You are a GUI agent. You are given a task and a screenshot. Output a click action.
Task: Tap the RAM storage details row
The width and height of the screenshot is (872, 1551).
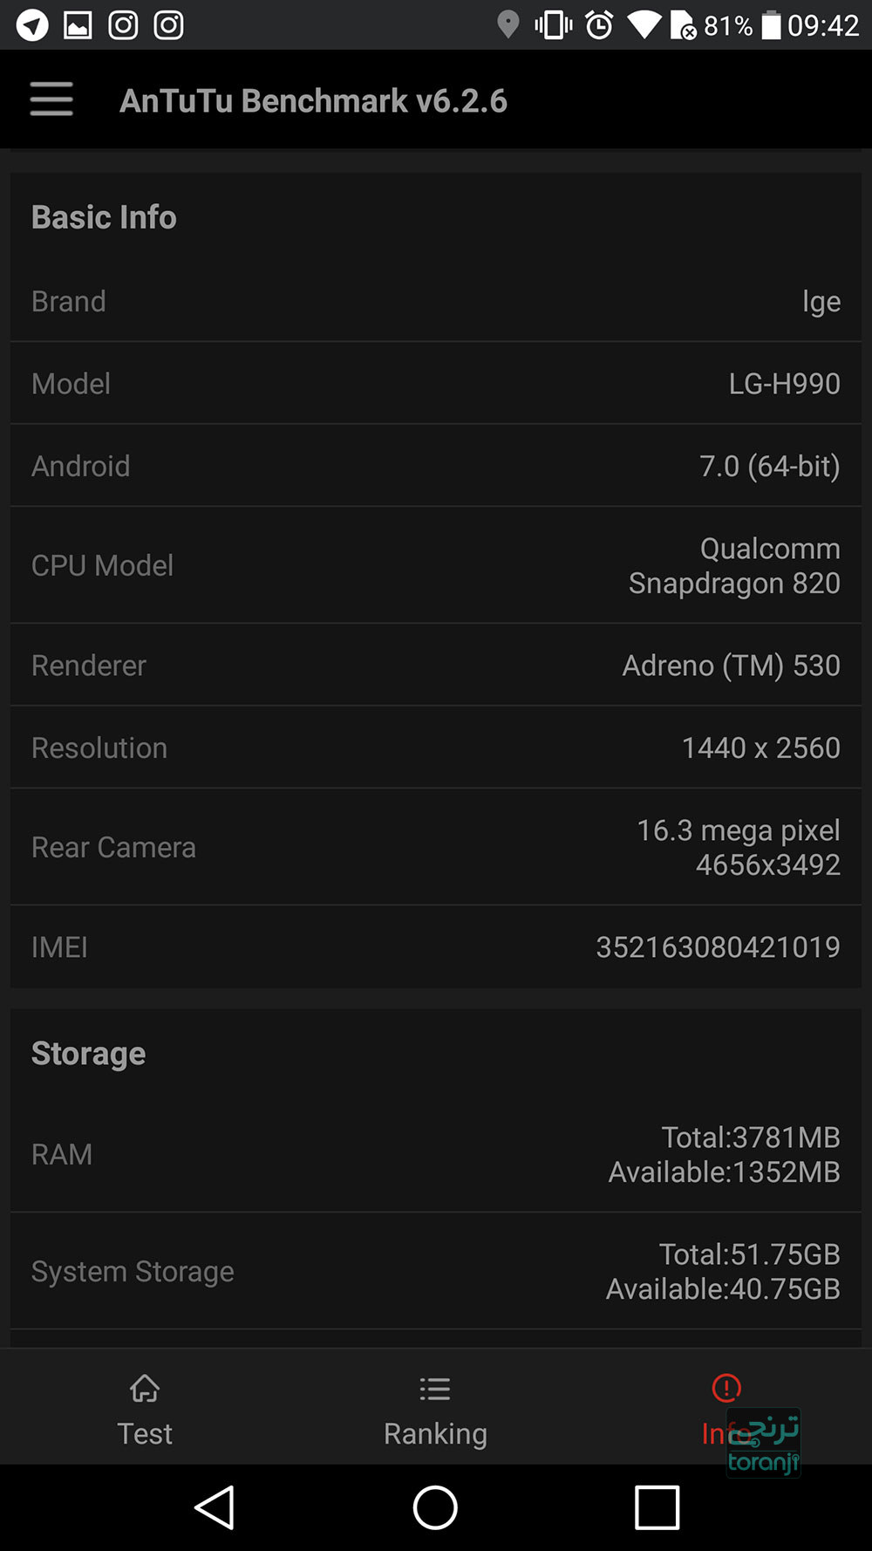click(435, 1154)
